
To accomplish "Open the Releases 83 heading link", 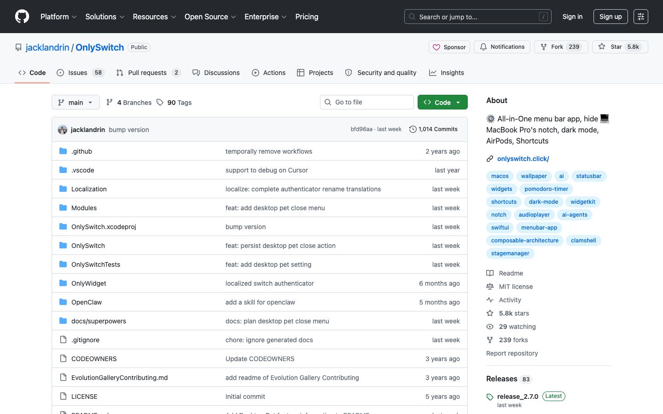I will tap(509, 379).
